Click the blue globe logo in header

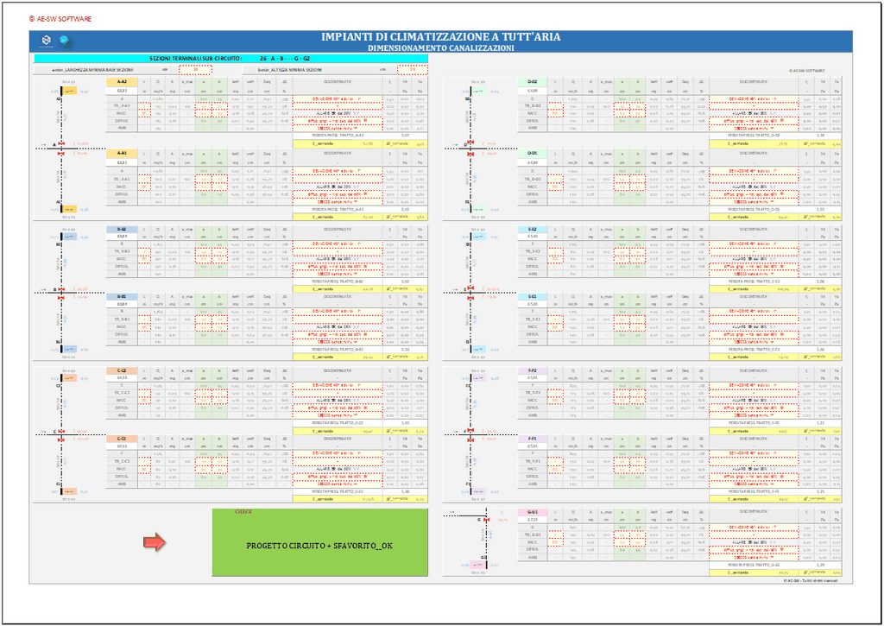(63, 40)
